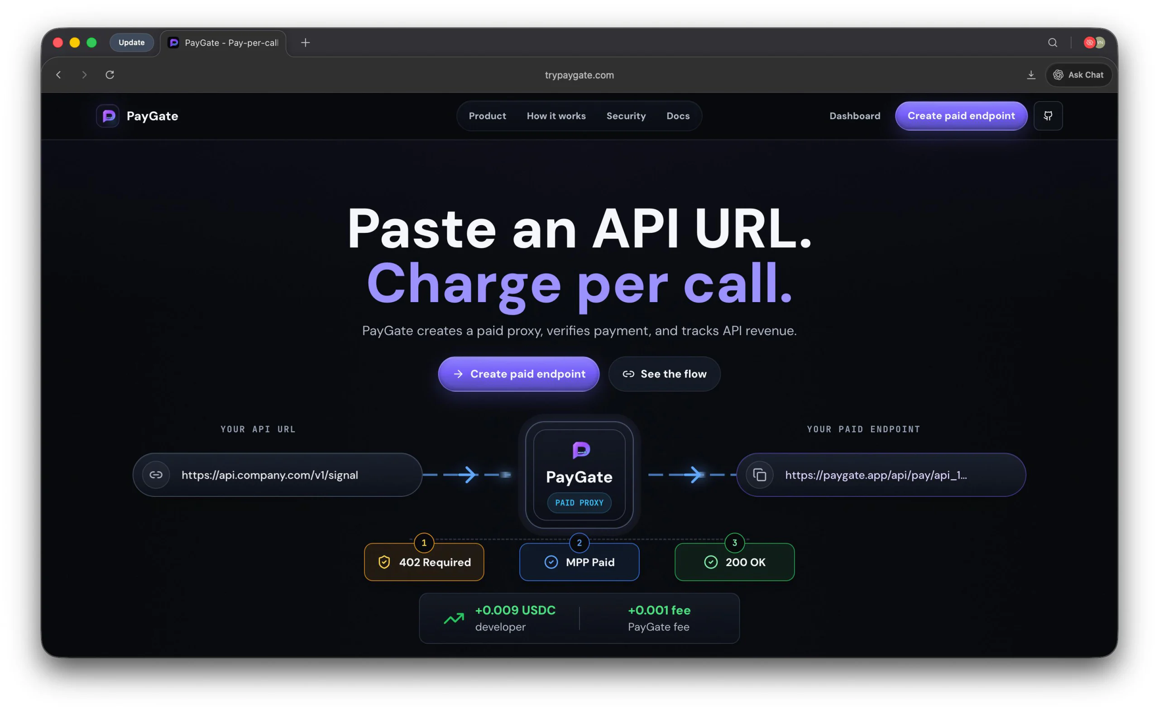This screenshot has width=1159, height=712.
Task: Click the paygate.app paid endpoint field
Action: [x=881, y=475]
